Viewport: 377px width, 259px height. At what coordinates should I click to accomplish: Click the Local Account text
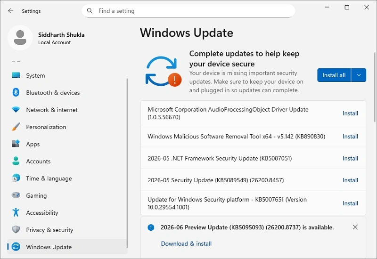tap(55, 42)
